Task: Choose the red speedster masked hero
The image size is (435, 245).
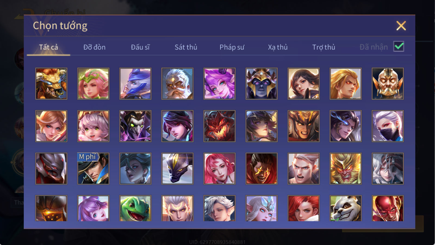Action: click(x=388, y=208)
